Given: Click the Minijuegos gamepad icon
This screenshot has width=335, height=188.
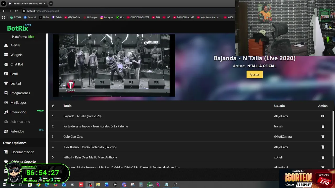Looking at the screenshot, I should [6, 103].
